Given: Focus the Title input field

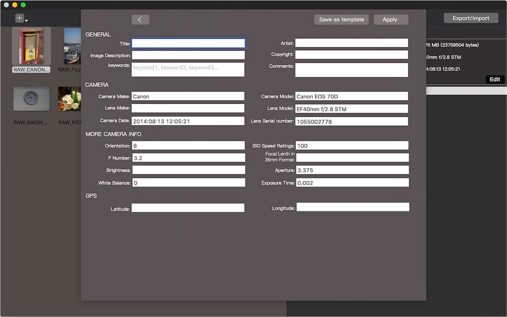Looking at the screenshot, I should pyautogui.click(x=188, y=43).
